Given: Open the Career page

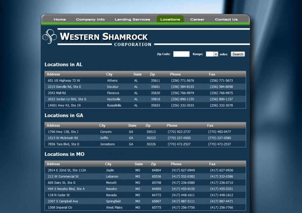Looking at the screenshot, I should [x=197, y=19].
